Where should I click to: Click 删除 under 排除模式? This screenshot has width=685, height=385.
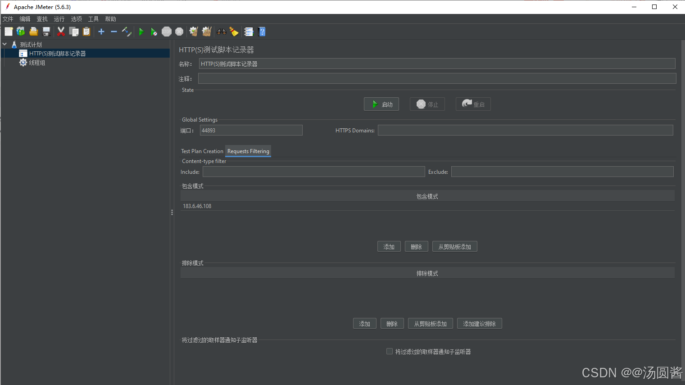392,324
